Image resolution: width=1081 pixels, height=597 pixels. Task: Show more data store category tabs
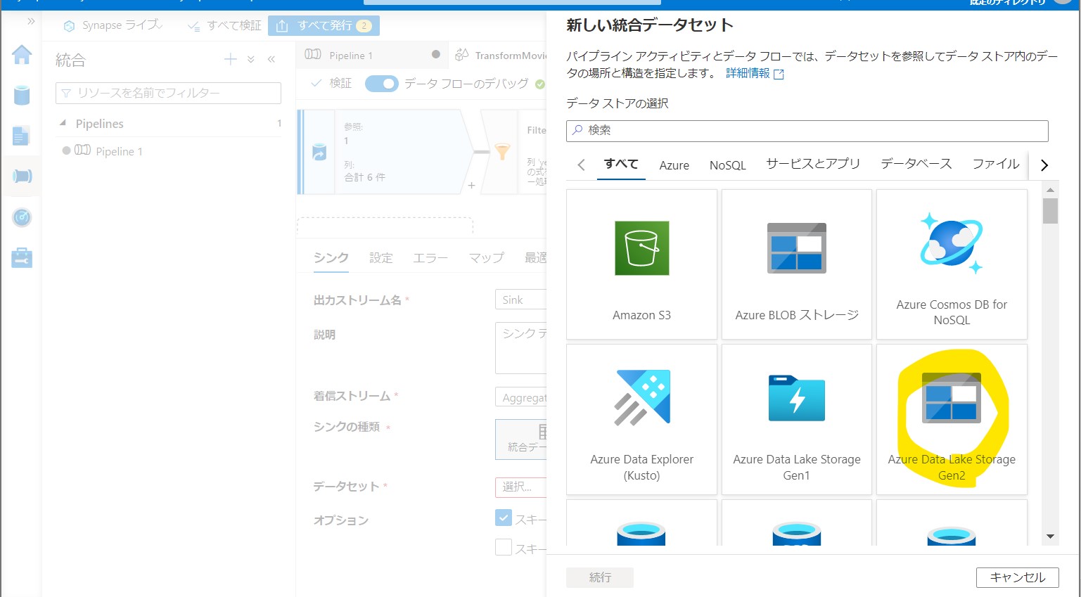[1044, 165]
